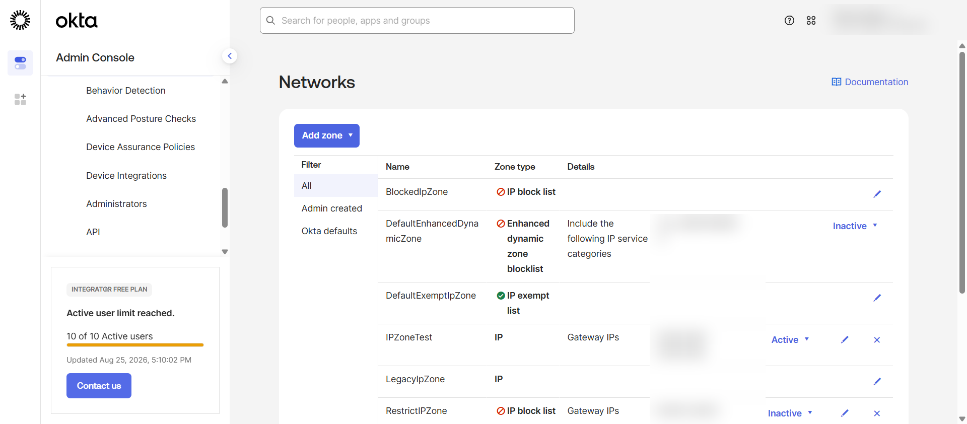Viewport: 967px width, 424px height.
Task: Edit BlockedIpZone with the pencil icon
Action: point(877,194)
